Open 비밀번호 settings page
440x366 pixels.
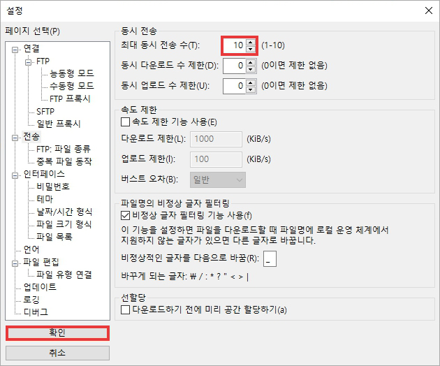pyautogui.click(x=53, y=186)
